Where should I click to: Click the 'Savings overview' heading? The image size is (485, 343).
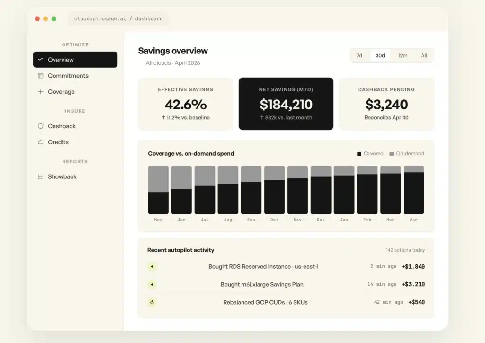point(173,51)
